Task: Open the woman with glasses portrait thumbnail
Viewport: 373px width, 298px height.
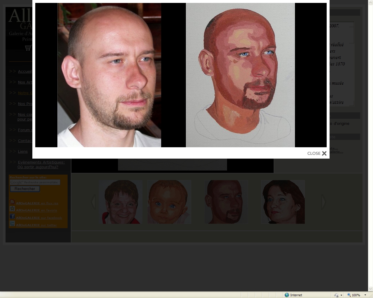Action: coord(121,202)
